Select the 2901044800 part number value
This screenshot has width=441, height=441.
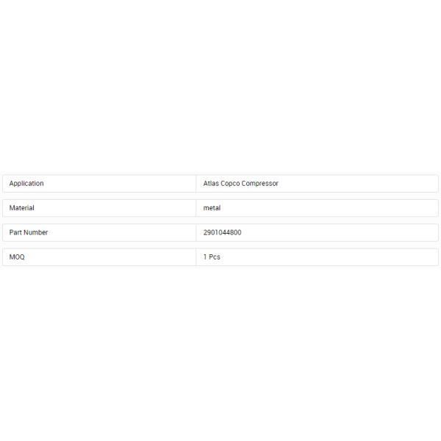pos(222,232)
